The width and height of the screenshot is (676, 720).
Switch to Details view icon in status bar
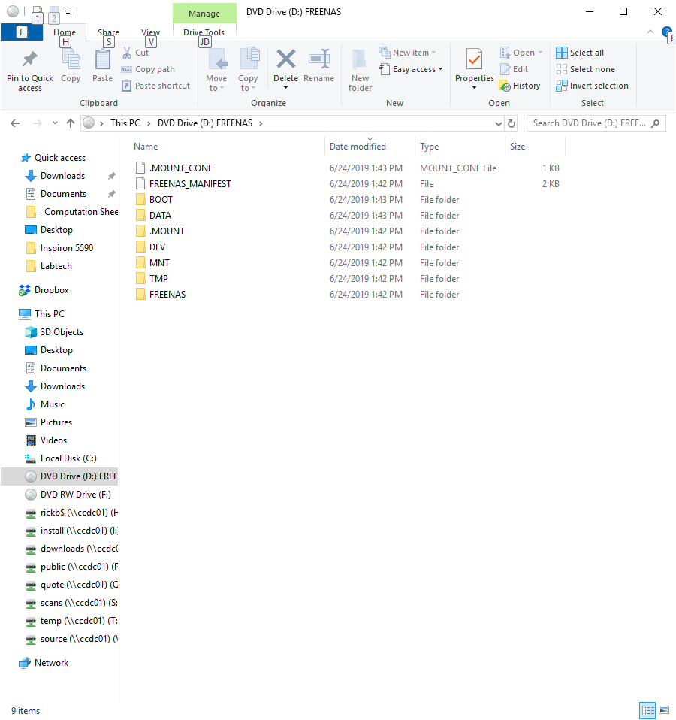pyautogui.click(x=647, y=710)
